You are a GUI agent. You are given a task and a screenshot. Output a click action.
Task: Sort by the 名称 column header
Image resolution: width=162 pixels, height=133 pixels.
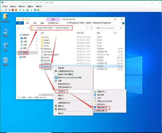coord(42,33)
